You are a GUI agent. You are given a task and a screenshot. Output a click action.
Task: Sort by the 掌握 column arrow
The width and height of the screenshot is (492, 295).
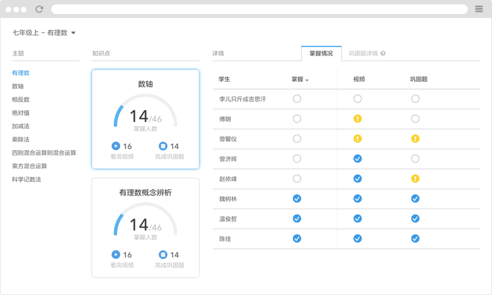[x=307, y=80]
